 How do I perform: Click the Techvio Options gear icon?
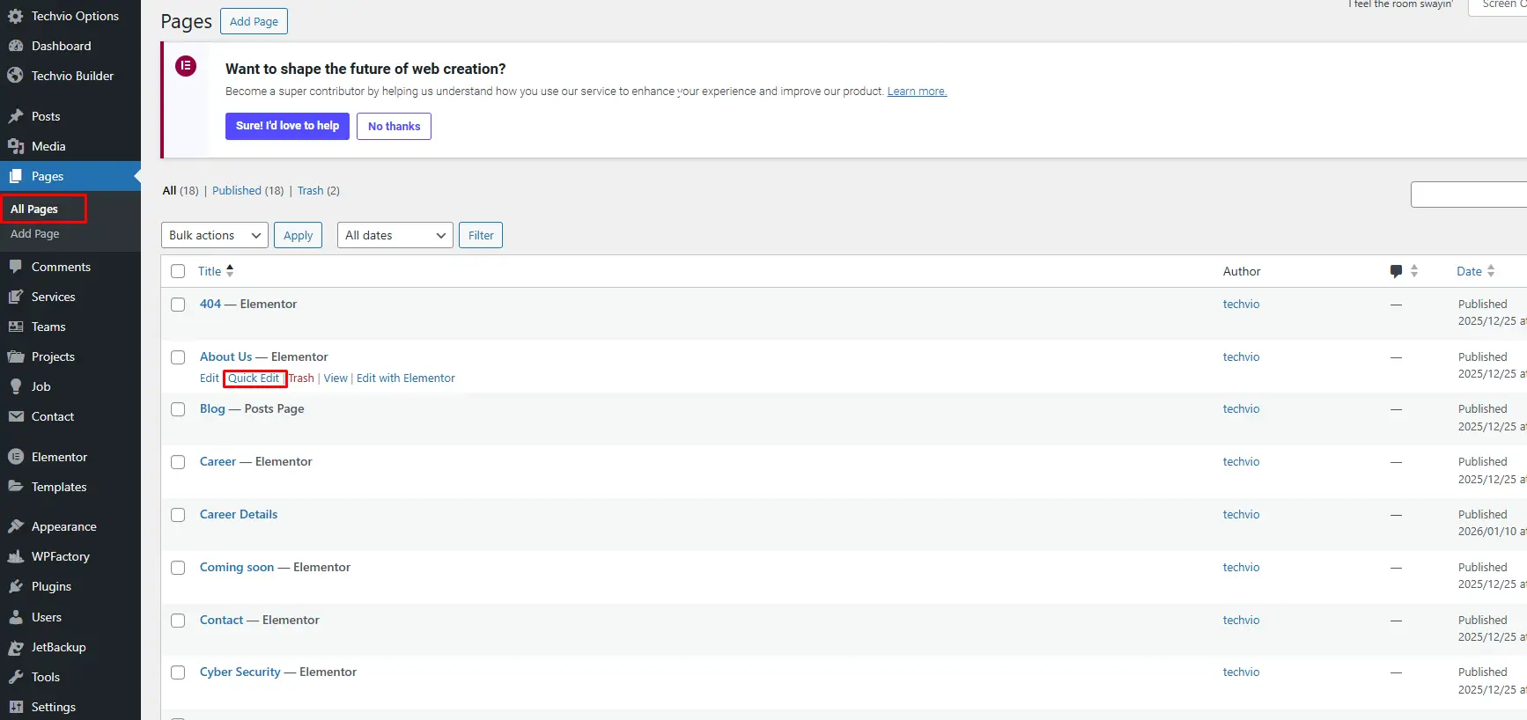click(x=15, y=16)
